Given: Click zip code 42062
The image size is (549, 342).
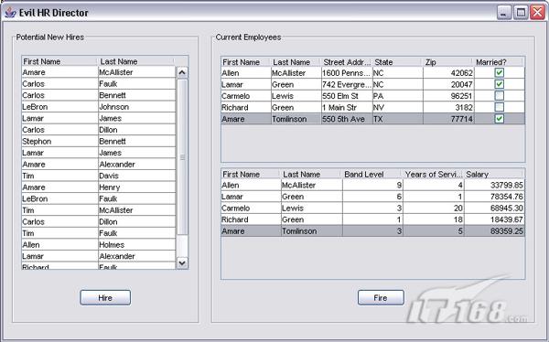Looking at the screenshot, I should (x=448, y=73).
